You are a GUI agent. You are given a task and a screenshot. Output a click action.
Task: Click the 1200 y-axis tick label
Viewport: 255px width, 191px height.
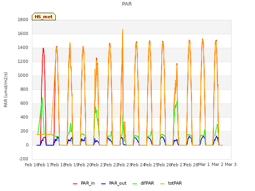pyautogui.click(x=23, y=62)
